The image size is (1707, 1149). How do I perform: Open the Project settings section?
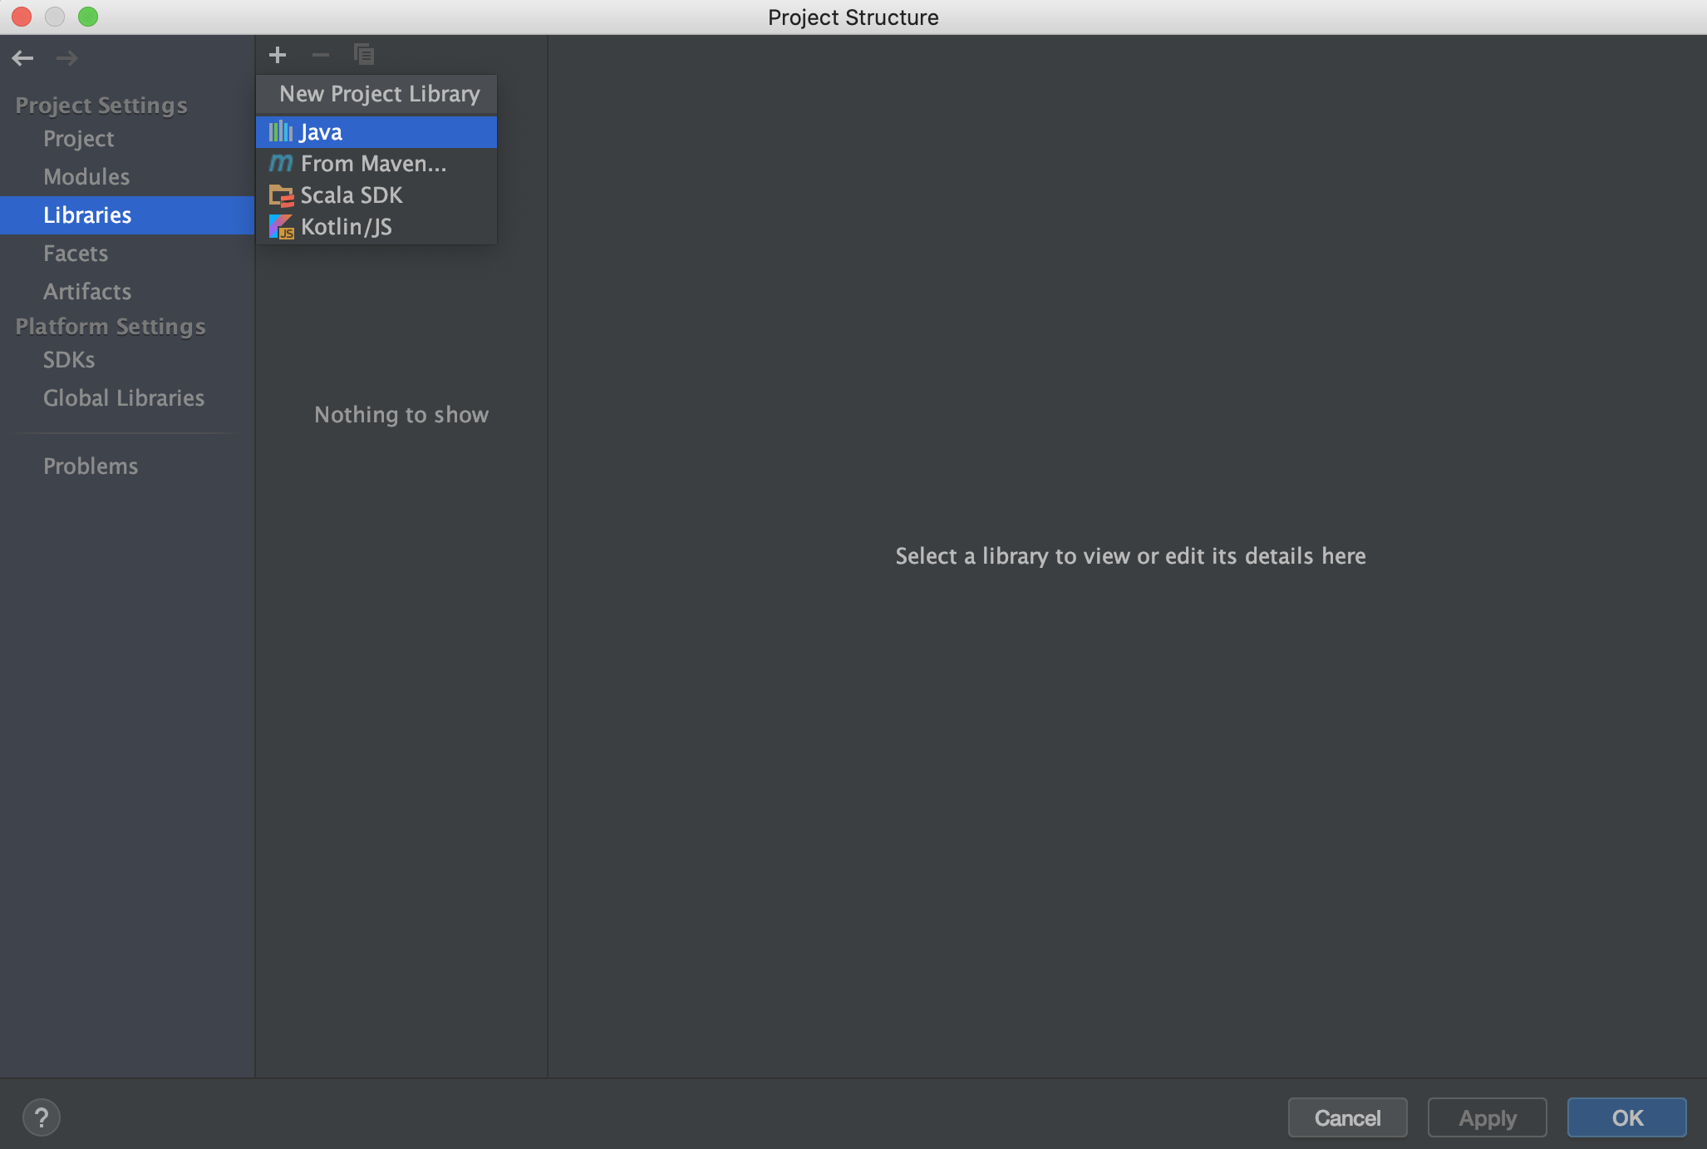(x=79, y=139)
